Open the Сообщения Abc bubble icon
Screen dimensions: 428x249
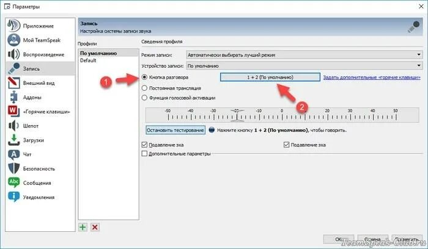(x=13, y=183)
